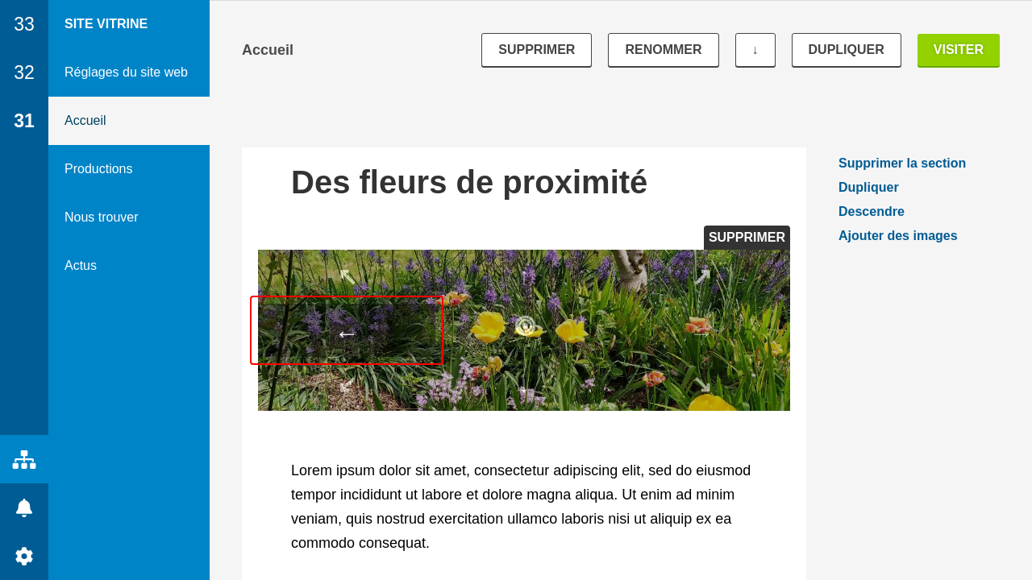
Task: Select the down-left arrow on the image
Action: [x=347, y=386]
